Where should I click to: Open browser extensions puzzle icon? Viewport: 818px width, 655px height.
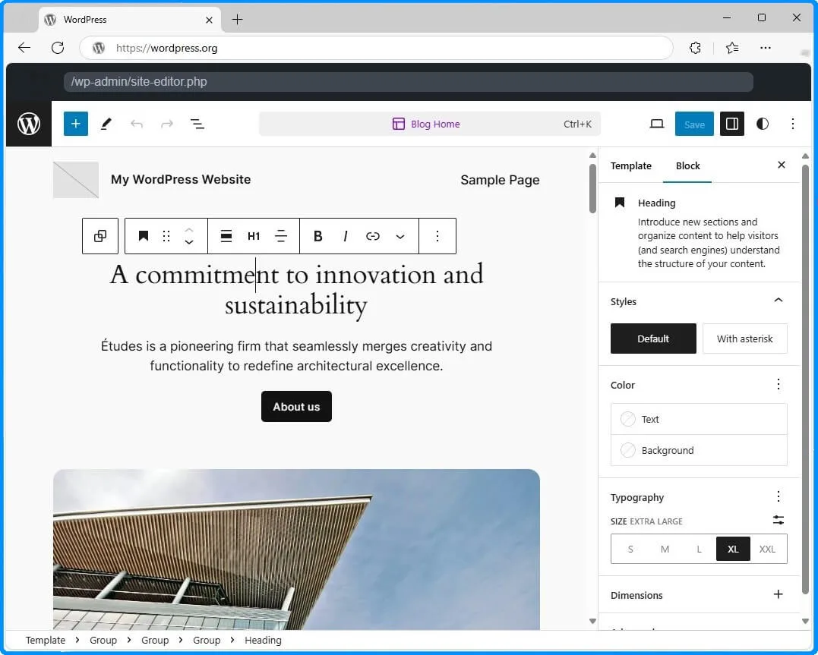(x=695, y=48)
